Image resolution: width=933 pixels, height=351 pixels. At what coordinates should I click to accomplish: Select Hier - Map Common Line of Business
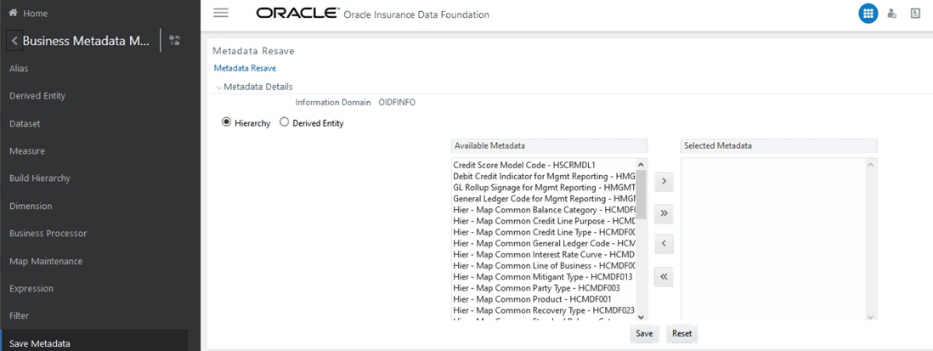pyautogui.click(x=545, y=265)
